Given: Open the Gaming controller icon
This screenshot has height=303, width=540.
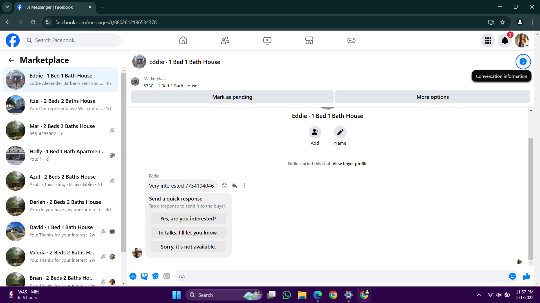Looking at the screenshot, I should tap(351, 40).
